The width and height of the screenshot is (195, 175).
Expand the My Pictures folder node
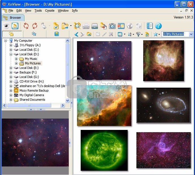[16, 63]
